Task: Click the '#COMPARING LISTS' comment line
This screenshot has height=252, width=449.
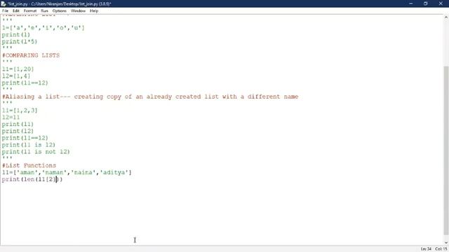Action: click(x=31, y=55)
